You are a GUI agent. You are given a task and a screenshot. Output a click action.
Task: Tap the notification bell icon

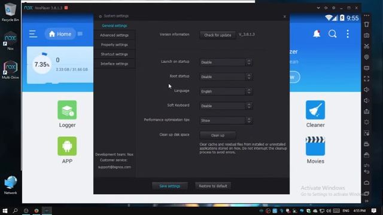[317, 34]
